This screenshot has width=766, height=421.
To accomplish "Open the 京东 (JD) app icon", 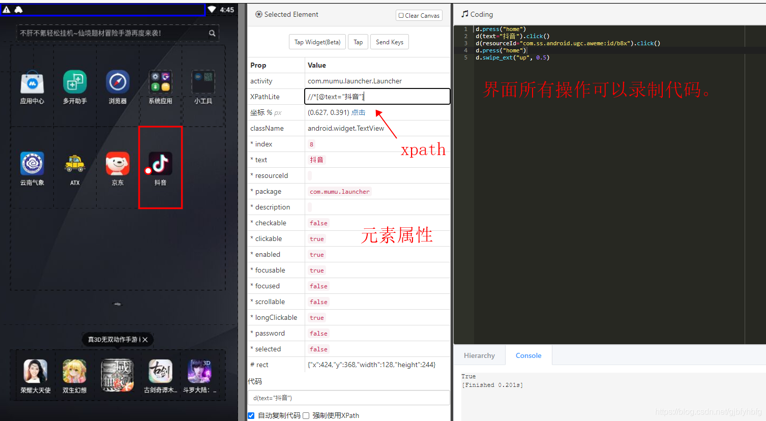I will 117,163.
